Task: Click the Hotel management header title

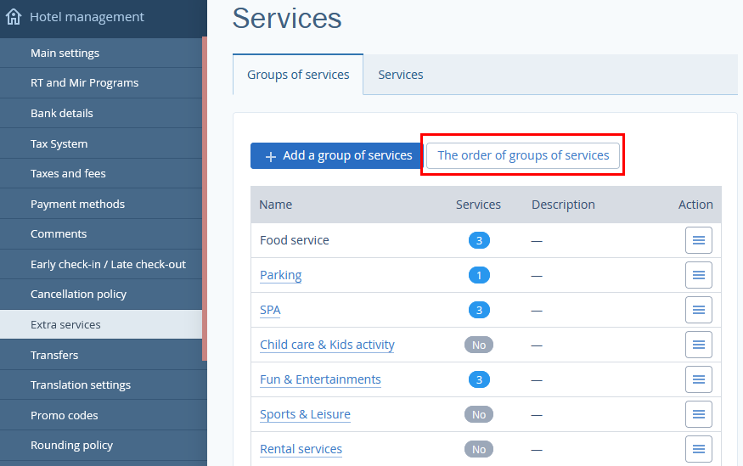Action: pyautogui.click(x=87, y=17)
